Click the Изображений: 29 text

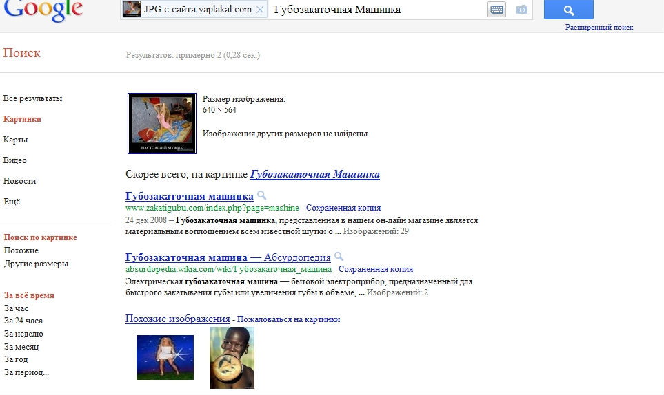coord(376,231)
